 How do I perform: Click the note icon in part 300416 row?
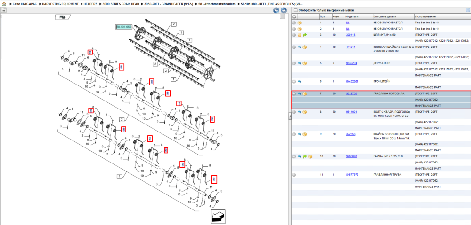(x=300, y=35)
